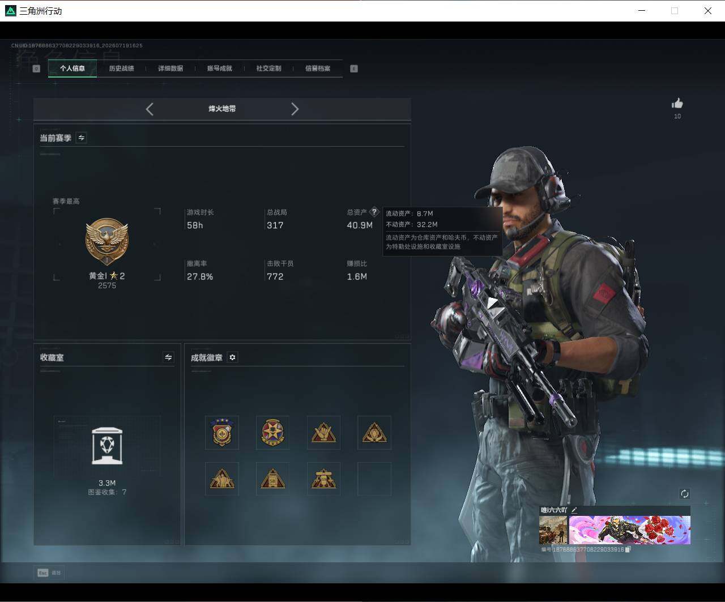Go to previous game mode with left chevron
Viewport: 725px width, 602px height.
(x=150, y=109)
